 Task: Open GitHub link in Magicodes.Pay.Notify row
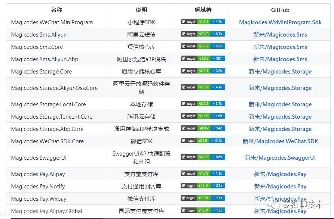click(x=280, y=187)
